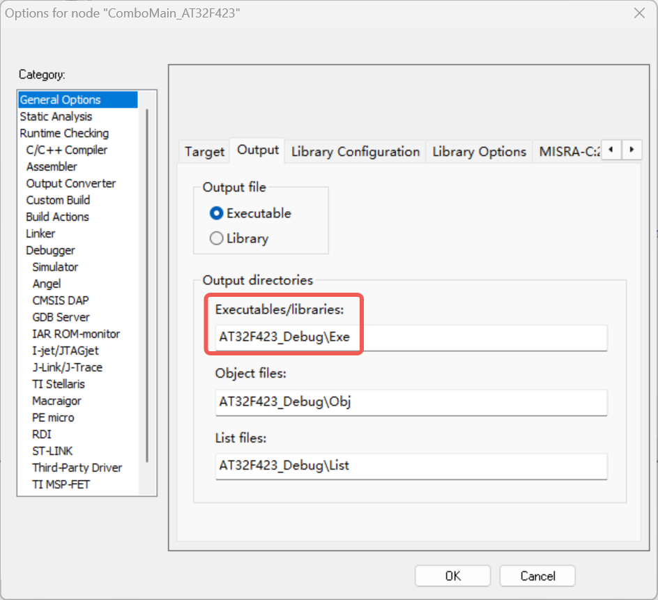This screenshot has width=658, height=600.
Task: Choose the J-Link/J-Trace category
Action: (x=67, y=367)
